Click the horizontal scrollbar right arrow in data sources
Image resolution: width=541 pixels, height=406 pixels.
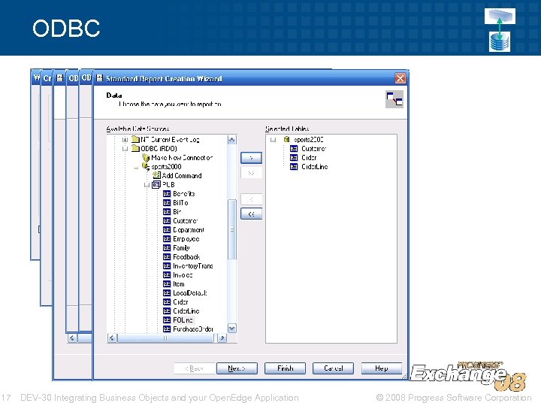(222, 338)
